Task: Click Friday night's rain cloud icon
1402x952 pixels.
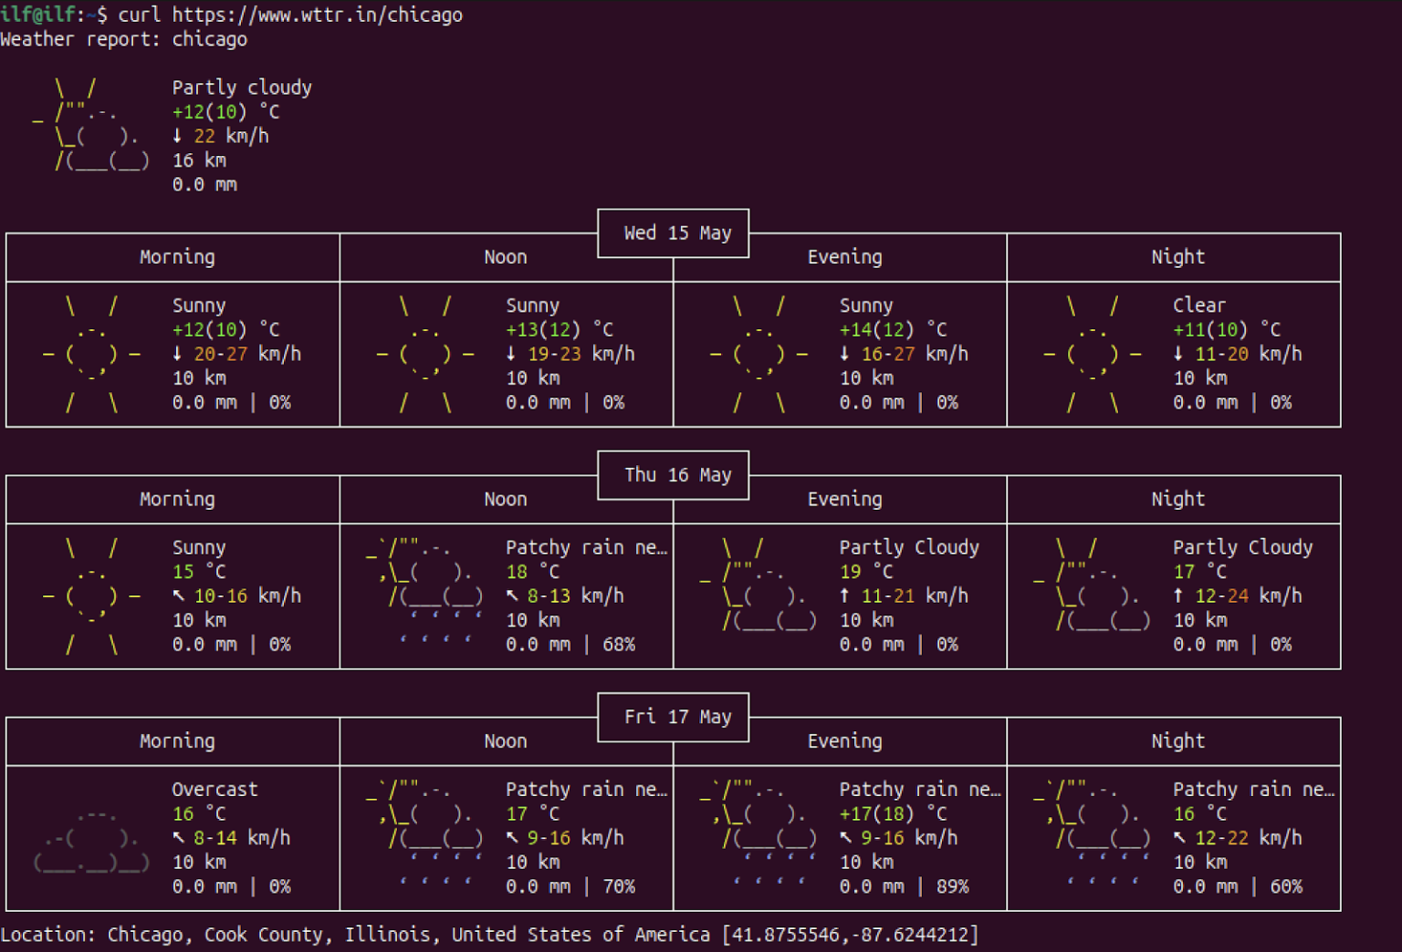Action: (x=1093, y=834)
